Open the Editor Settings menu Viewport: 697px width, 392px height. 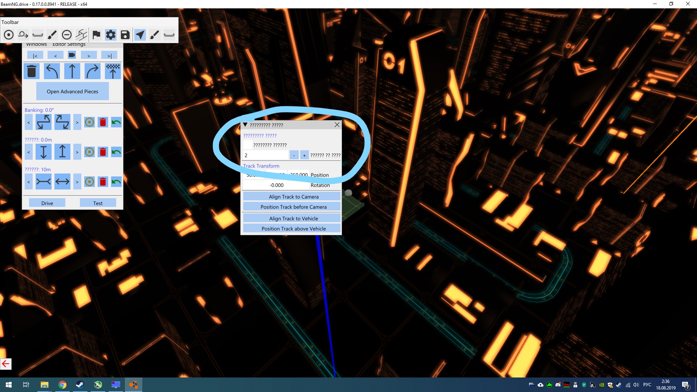[x=69, y=45]
